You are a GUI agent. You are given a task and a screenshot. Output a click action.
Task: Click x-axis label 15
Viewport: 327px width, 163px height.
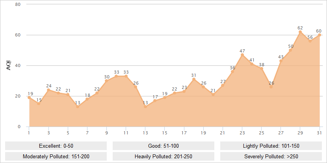pos(165,133)
